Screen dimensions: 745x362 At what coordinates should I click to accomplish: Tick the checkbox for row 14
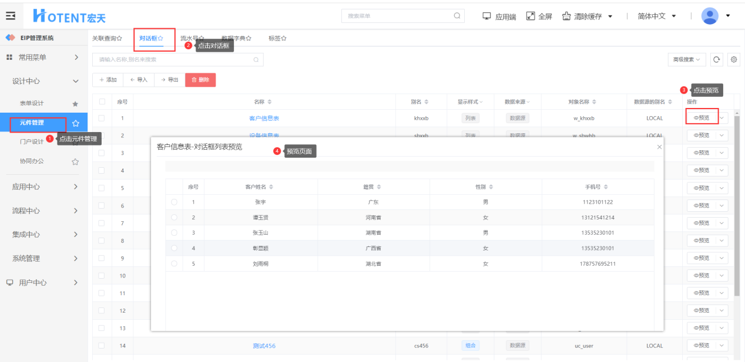tap(102, 346)
